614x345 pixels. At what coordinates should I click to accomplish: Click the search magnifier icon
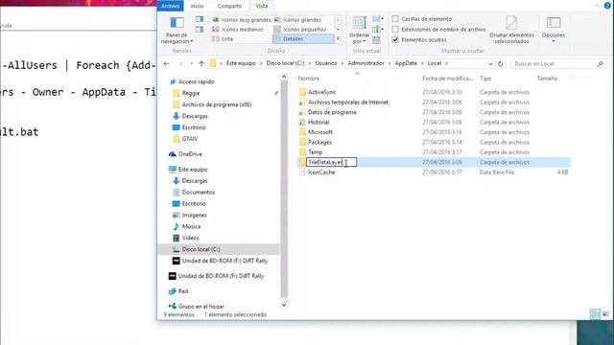point(600,63)
